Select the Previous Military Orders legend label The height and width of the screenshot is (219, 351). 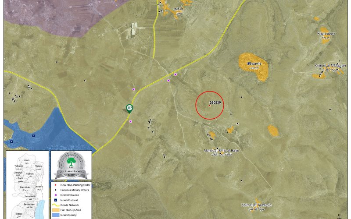75,190
